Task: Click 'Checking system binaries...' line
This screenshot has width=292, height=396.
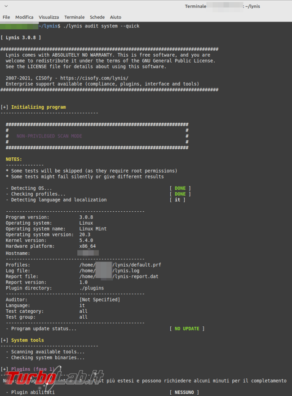Action: 45,358
